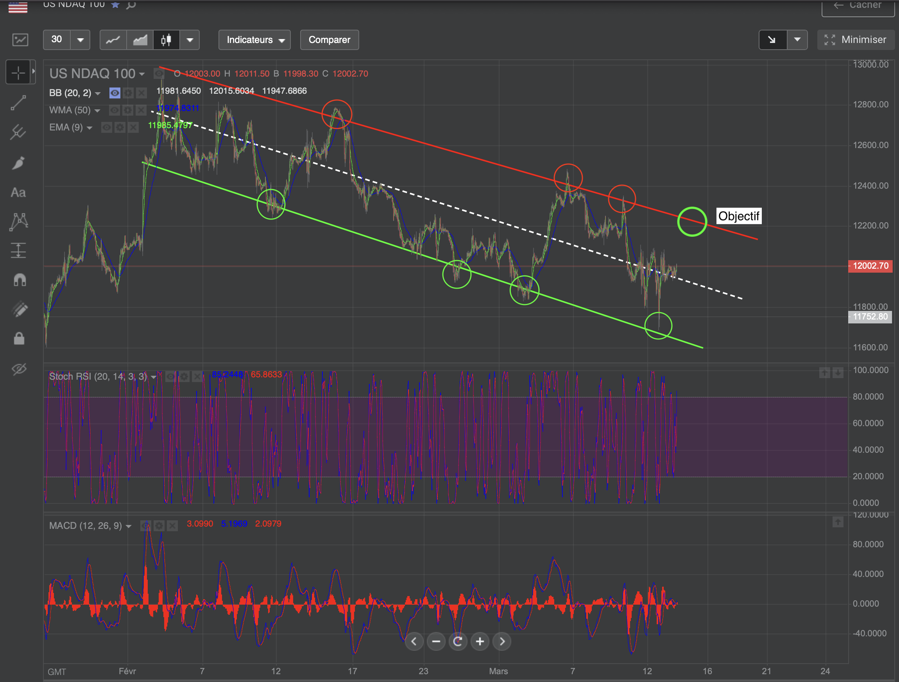Enable the magnet snap tool

[19, 280]
